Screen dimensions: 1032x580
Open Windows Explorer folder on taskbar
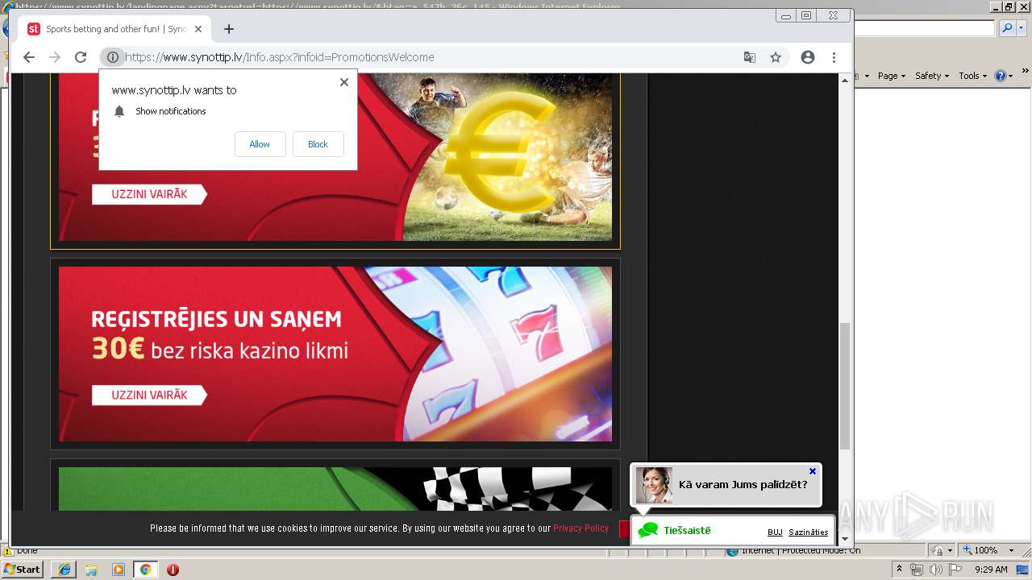pyautogui.click(x=91, y=570)
